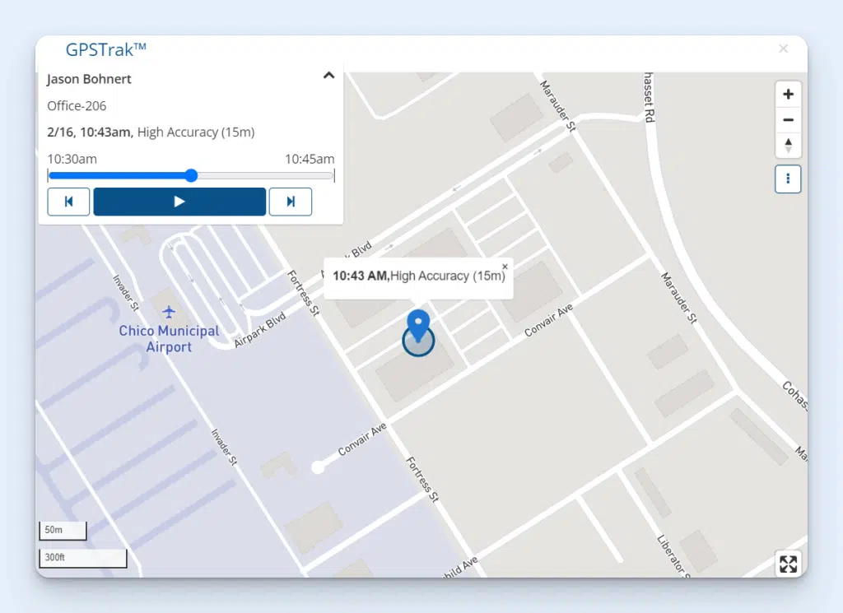Zoom out using the minus icon

point(788,120)
